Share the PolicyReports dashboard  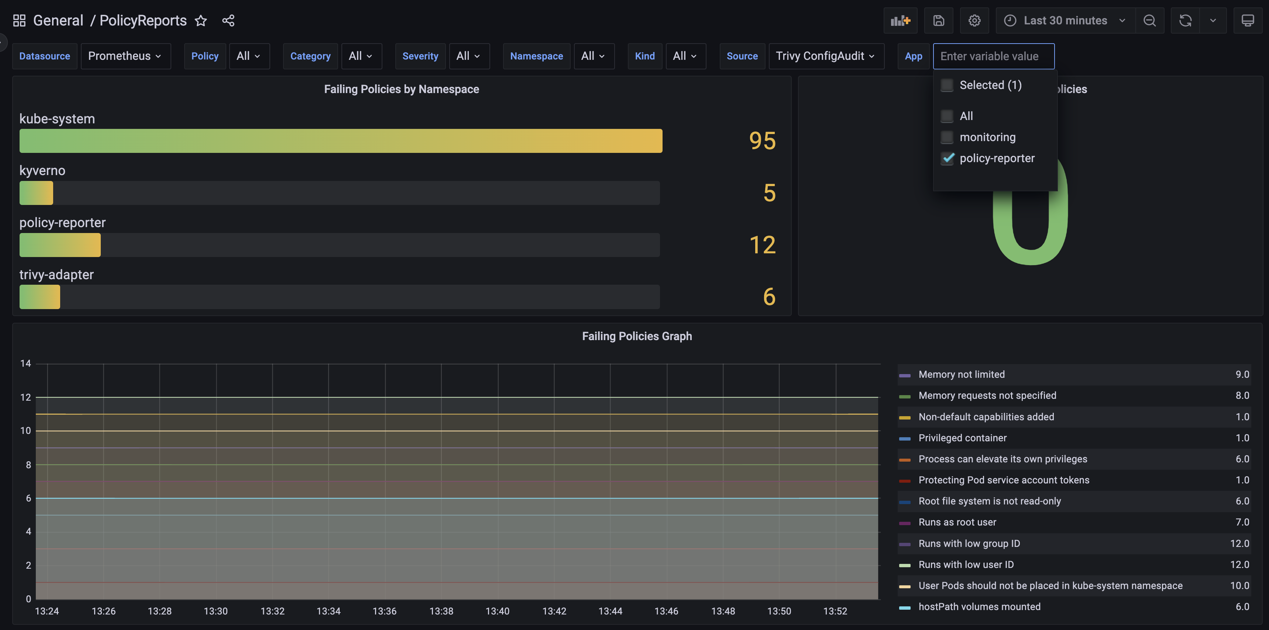tap(228, 21)
